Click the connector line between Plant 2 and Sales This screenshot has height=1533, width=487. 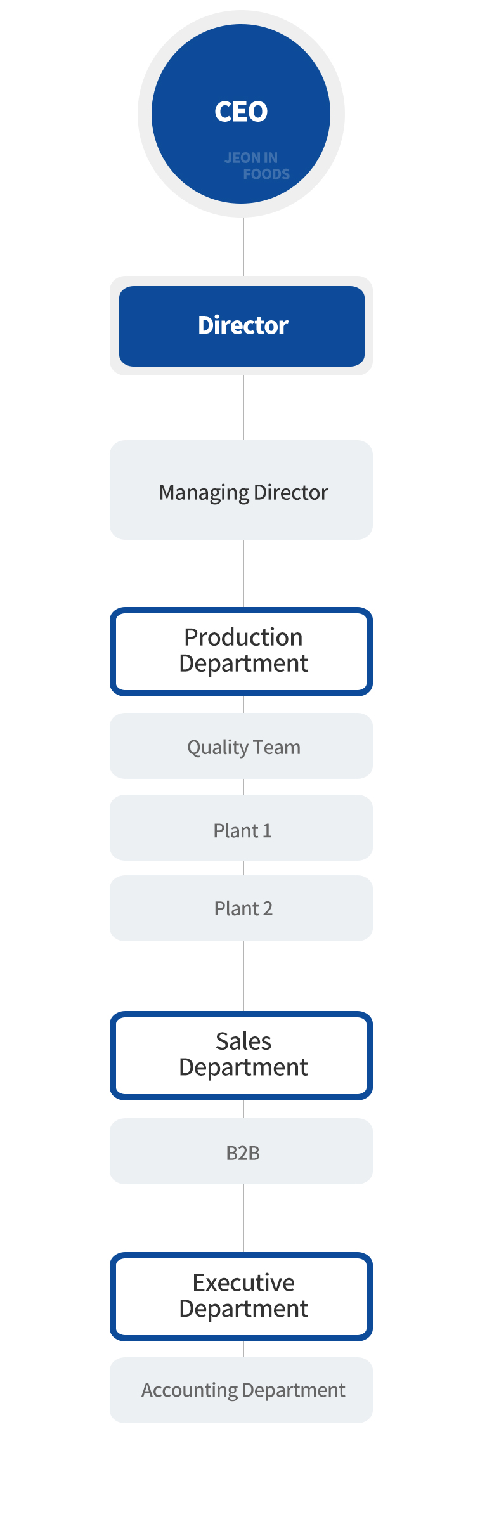click(x=244, y=976)
